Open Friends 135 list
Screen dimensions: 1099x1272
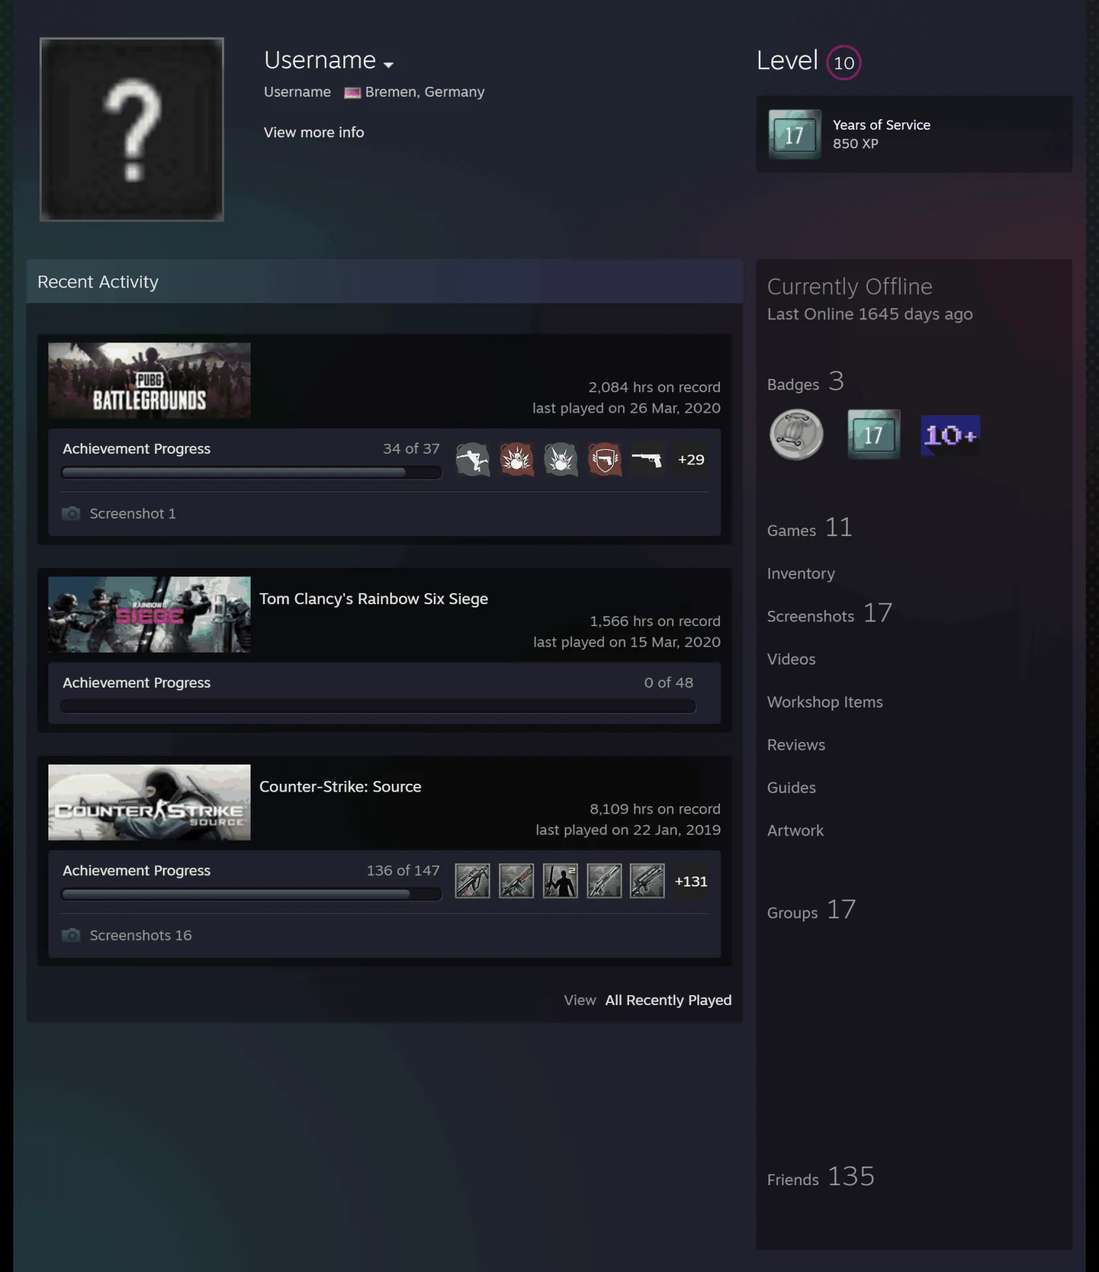tap(821, 1178)
